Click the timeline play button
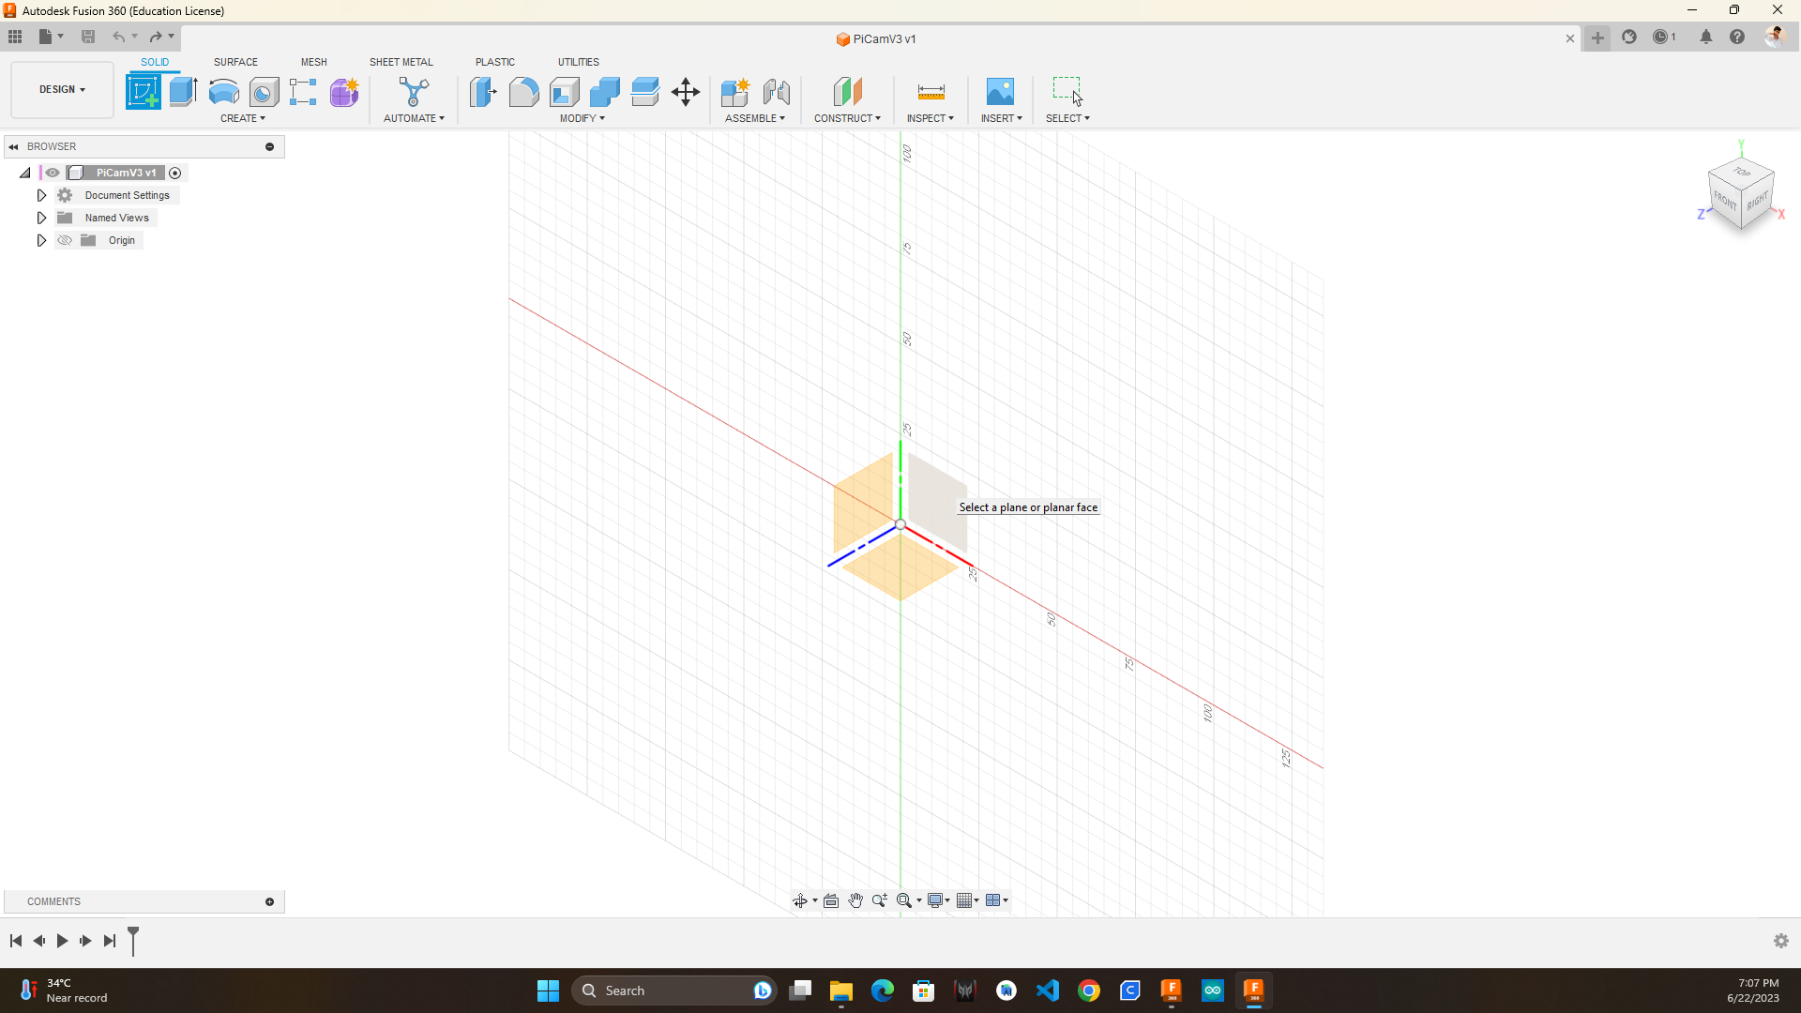This screenshot has height=1013, width=1801. 62,941
